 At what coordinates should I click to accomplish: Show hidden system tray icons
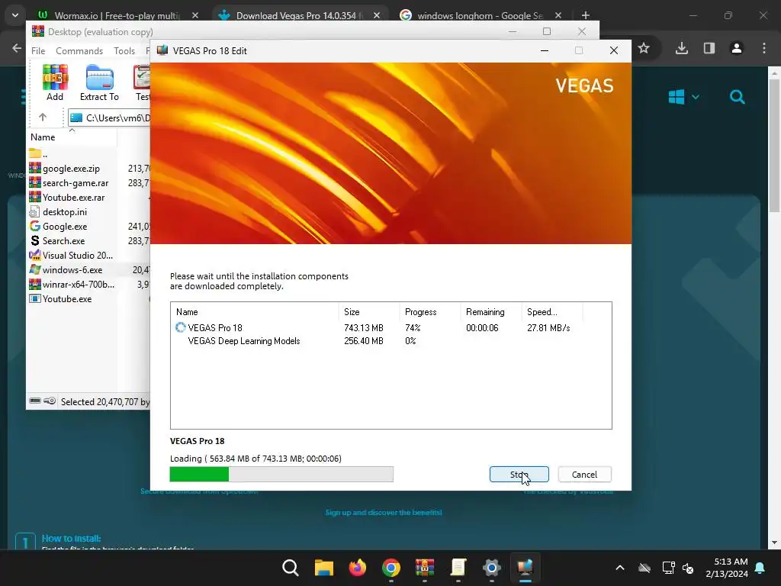coord(620,568)
